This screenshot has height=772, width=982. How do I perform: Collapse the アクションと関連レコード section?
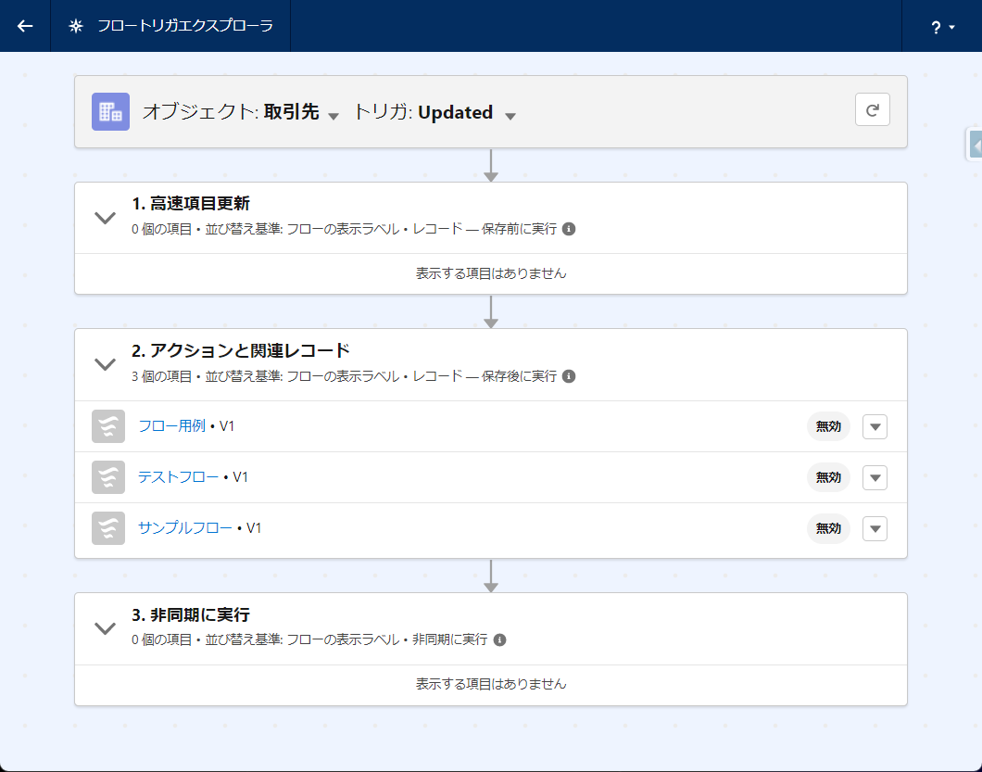point(106,364)
